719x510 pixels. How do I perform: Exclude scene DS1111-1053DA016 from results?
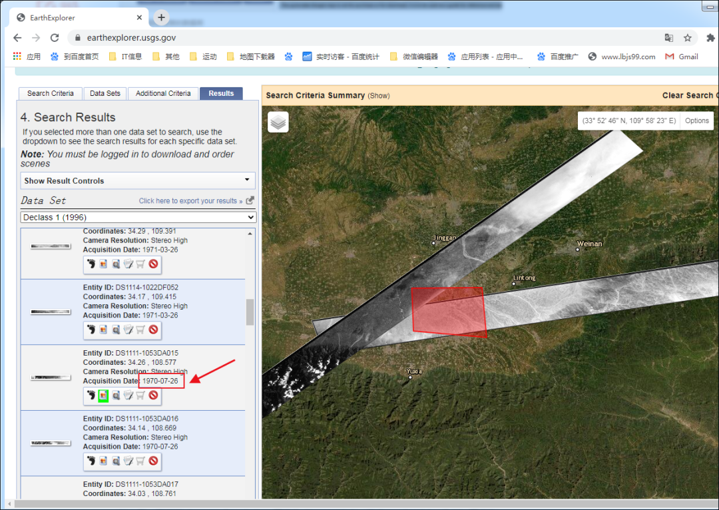tap(153, 461)
